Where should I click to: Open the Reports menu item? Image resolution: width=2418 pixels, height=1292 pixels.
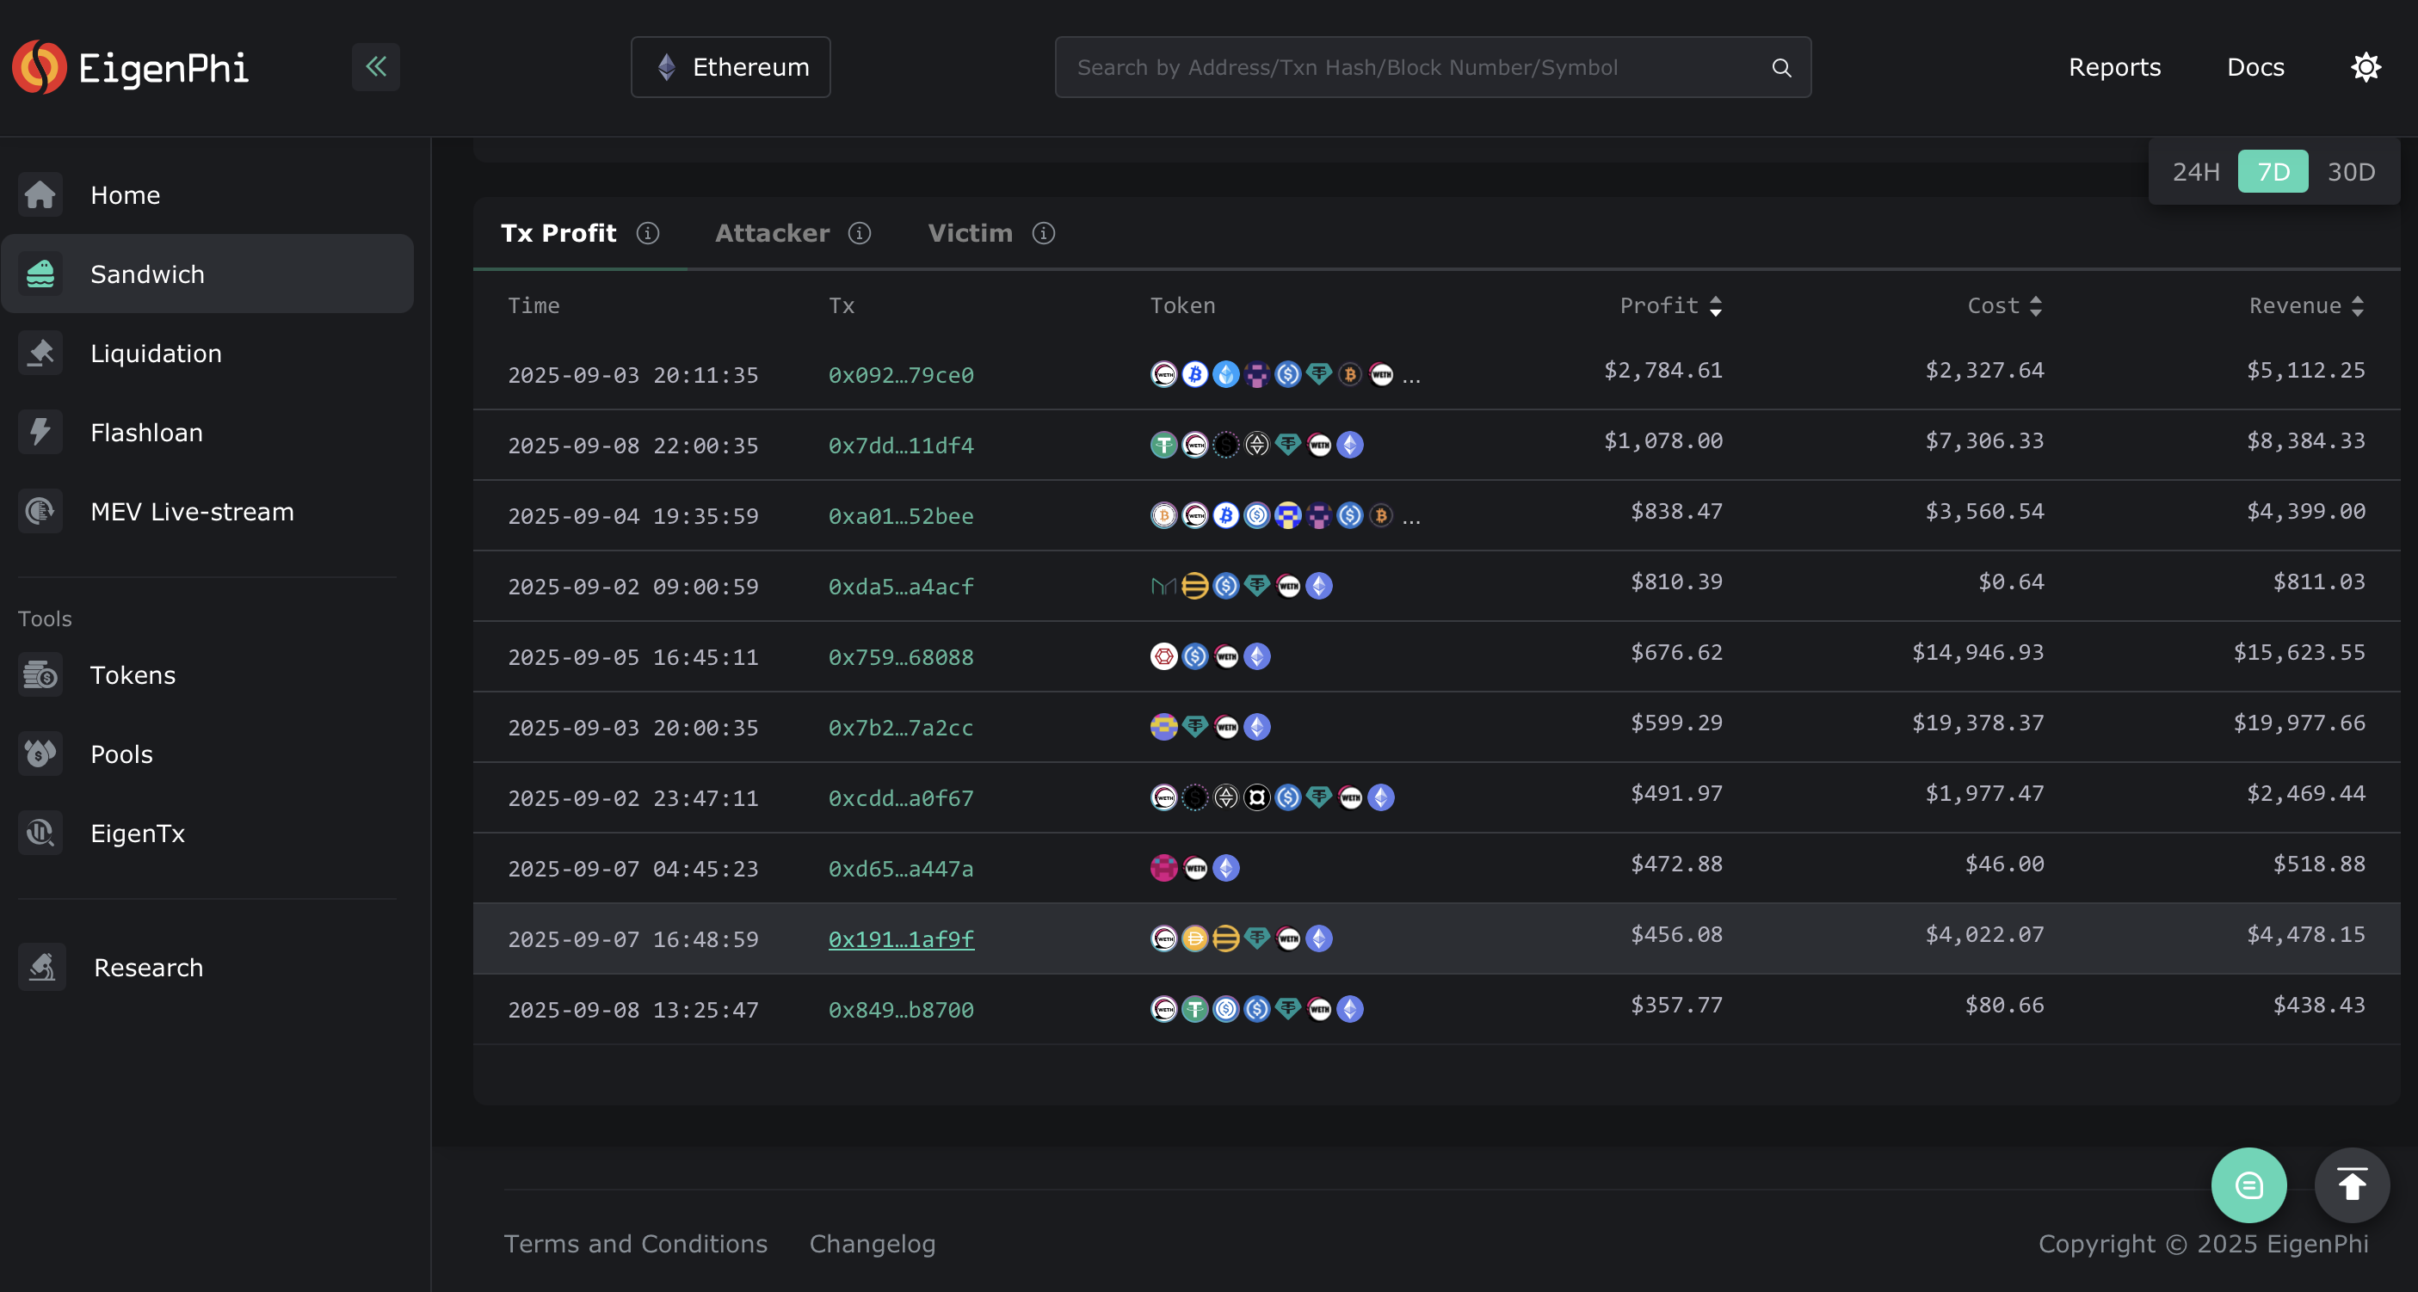2114,68
